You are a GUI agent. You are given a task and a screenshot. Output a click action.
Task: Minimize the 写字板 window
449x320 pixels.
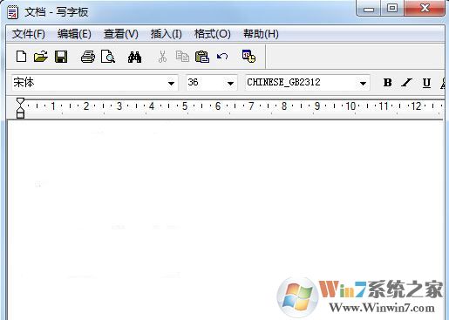click(x=369, y=9)
